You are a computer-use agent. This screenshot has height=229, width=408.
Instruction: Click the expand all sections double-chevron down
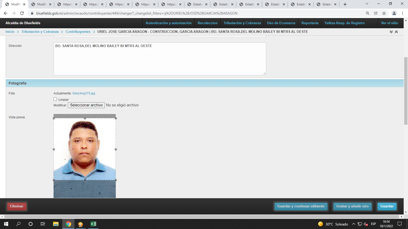click(391, 32)
